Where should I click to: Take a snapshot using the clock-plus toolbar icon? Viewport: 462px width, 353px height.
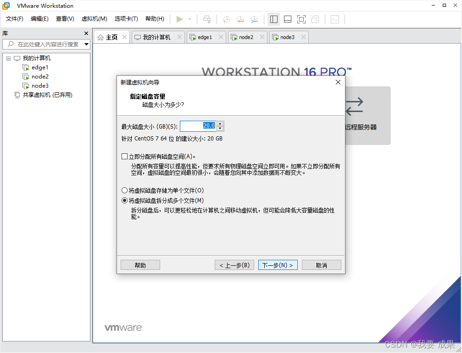(x=226, y=19)
